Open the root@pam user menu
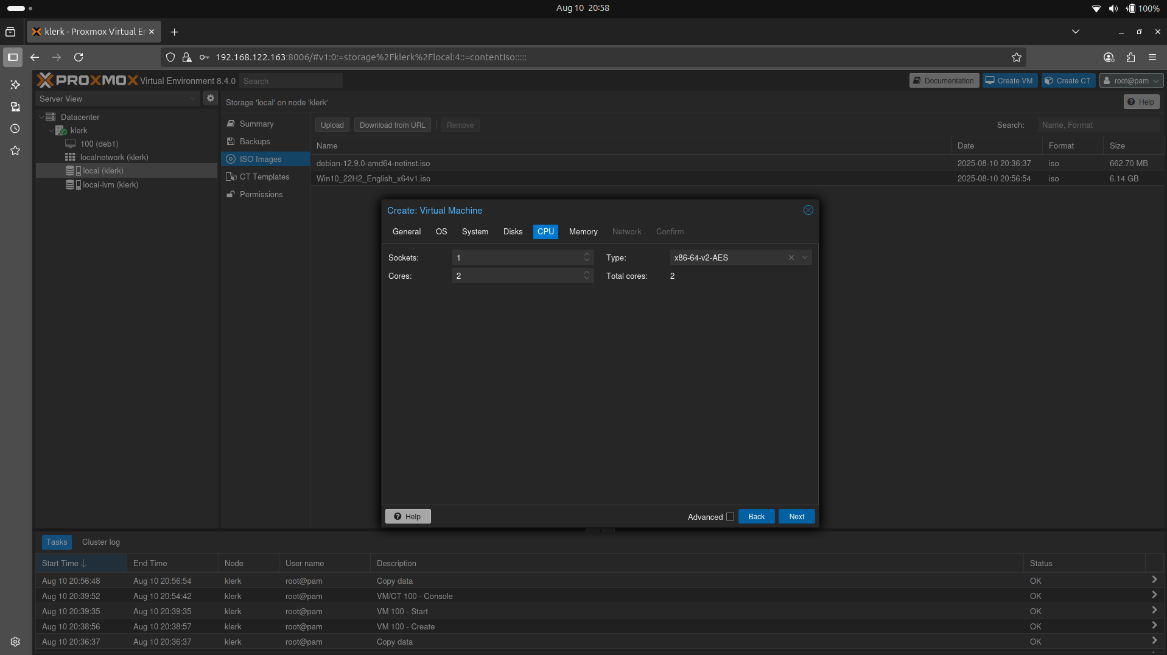Image resolution: width=1167 pixels, height=655 pixels. (1131, 80)
